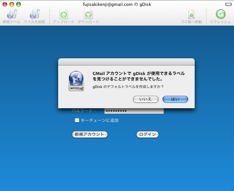Viewport: 234px width, 191px height.
Task: Click the 新規アカウント button
Action: coord(90,134)
